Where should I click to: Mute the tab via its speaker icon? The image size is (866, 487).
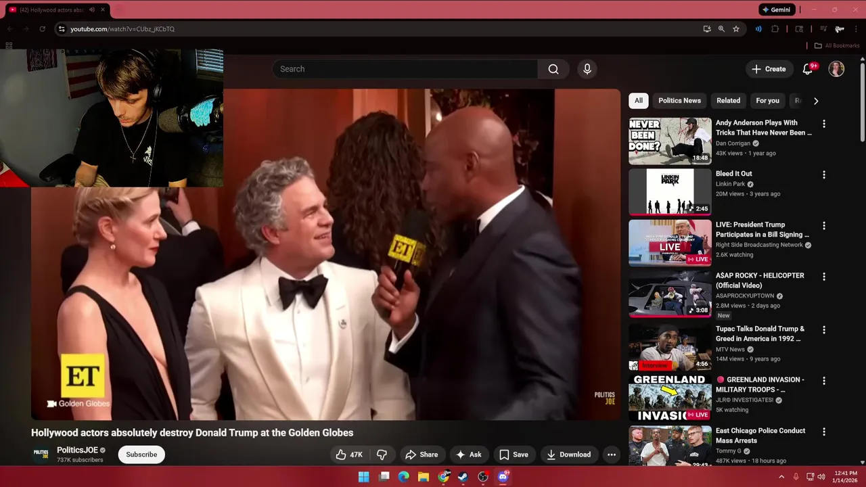92,9
